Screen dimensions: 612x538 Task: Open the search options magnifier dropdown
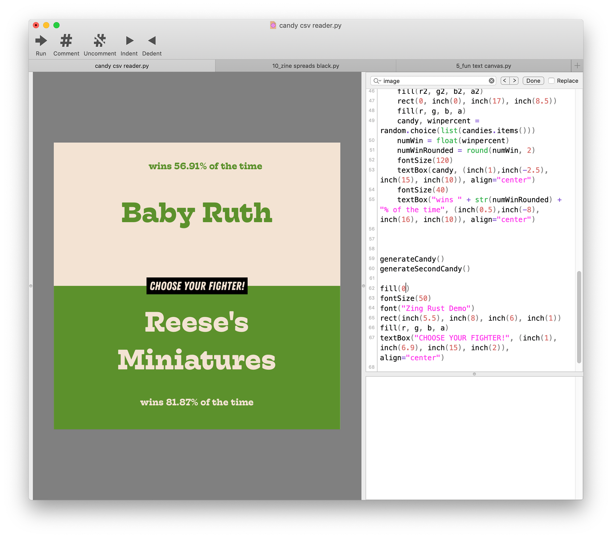[x=377, y=81]
